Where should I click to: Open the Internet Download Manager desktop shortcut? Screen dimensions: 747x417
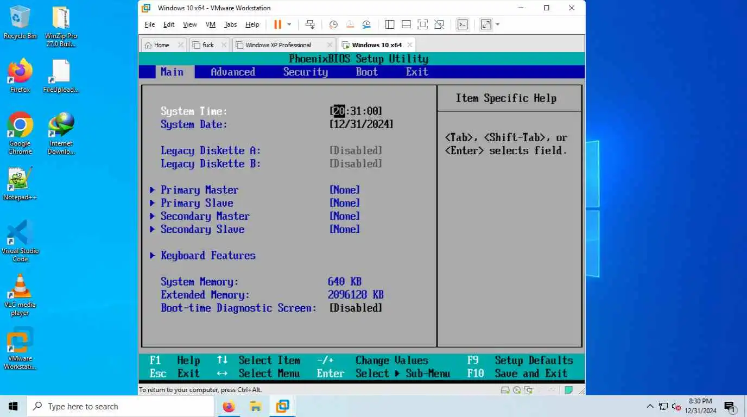click(61, 133)
